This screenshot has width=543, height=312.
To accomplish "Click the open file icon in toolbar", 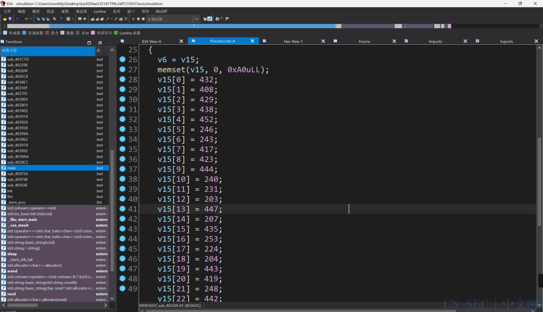I will (x=5, y=19).
